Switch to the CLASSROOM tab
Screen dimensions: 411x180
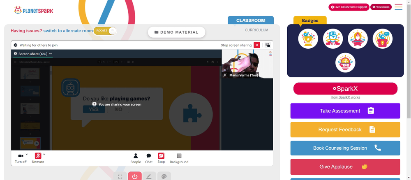click(x=251, y=20)
